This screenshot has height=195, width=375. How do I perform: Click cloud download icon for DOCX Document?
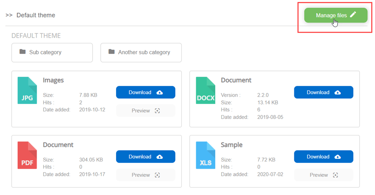tap(337, 93)
